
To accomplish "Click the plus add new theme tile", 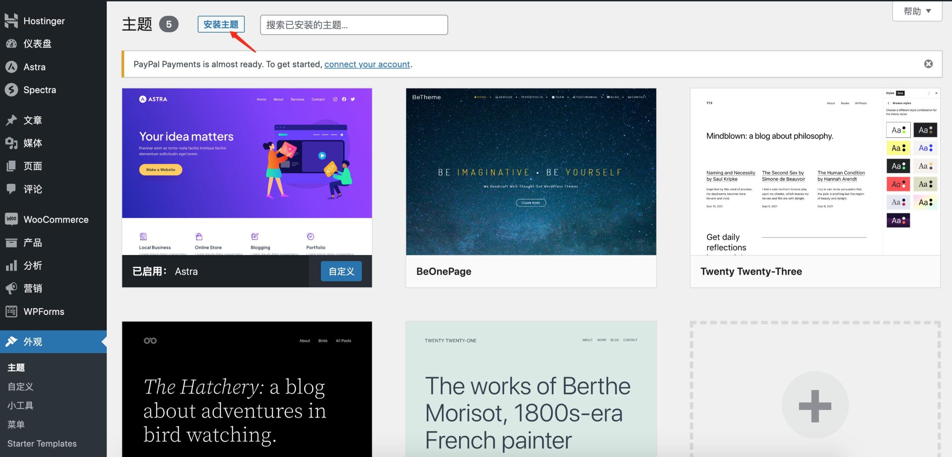I will tap(815, 406).
